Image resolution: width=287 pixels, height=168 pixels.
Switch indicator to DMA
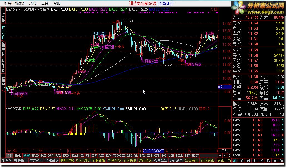pyautogui.click(x=51, y=156)
